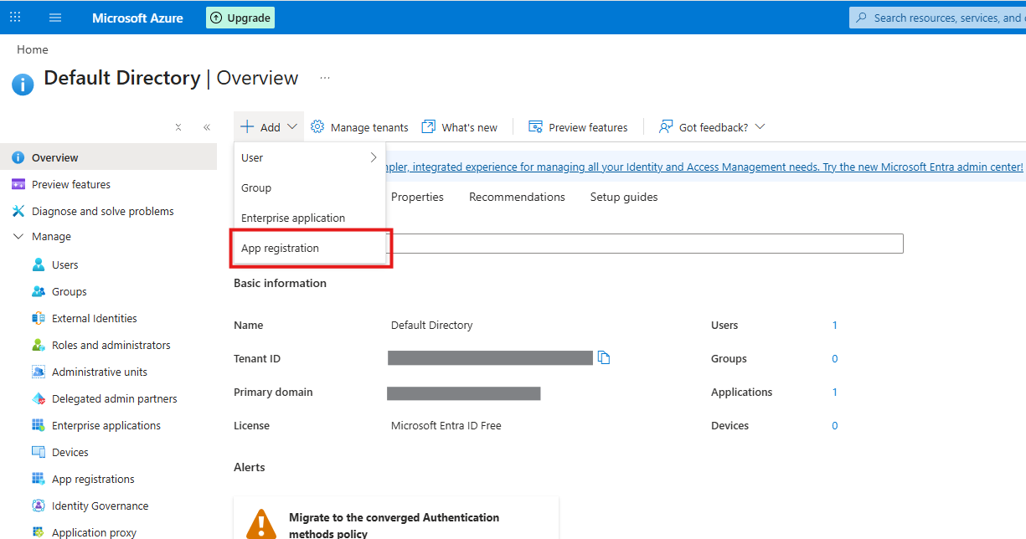The width and height of the screenshot is (1026, 539).
Task: Open the Groups count link
Action: (x=835, y=358)
